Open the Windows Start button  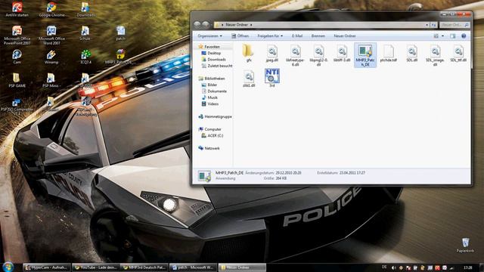(8, 267)
